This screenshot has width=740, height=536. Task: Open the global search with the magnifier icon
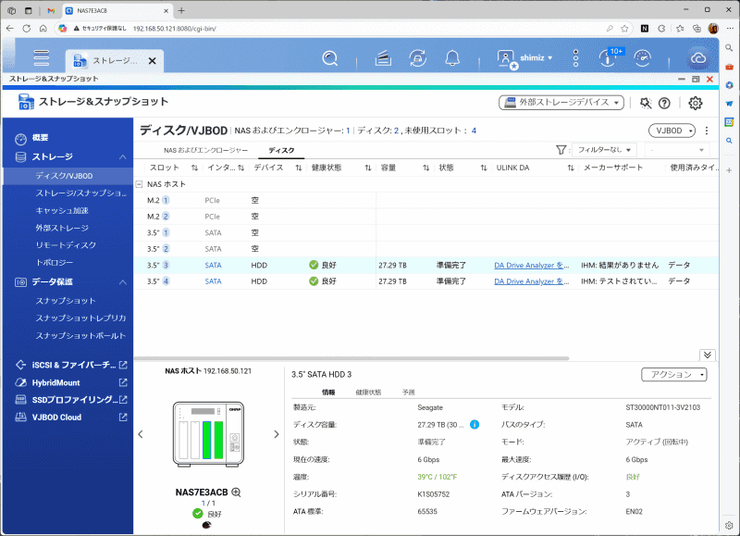pyautogui.click(x=329, y=57)
